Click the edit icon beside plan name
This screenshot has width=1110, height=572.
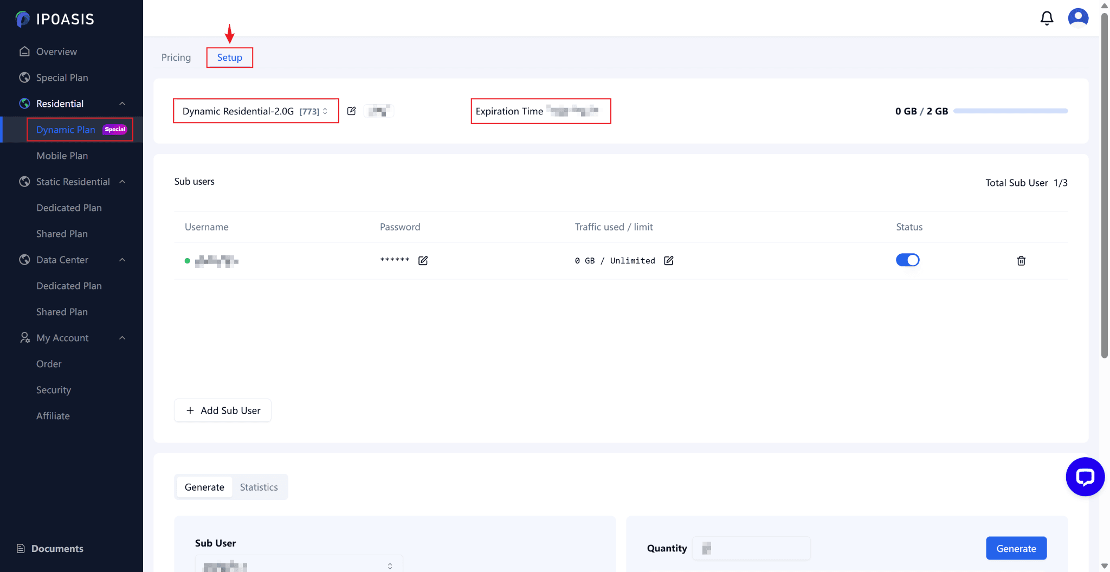pyautogui.click(x=351, y=111)
